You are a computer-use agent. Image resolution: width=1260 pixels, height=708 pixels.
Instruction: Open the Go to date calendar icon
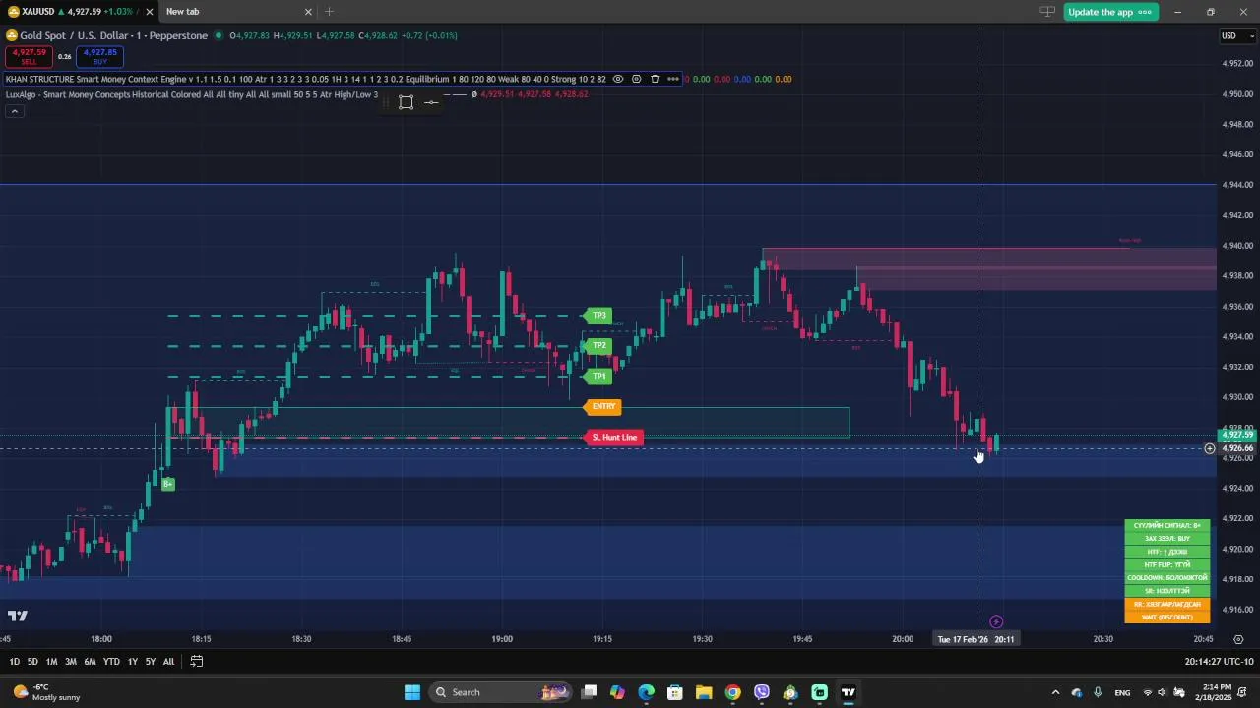pyautogui.click(x=196, y=662)
